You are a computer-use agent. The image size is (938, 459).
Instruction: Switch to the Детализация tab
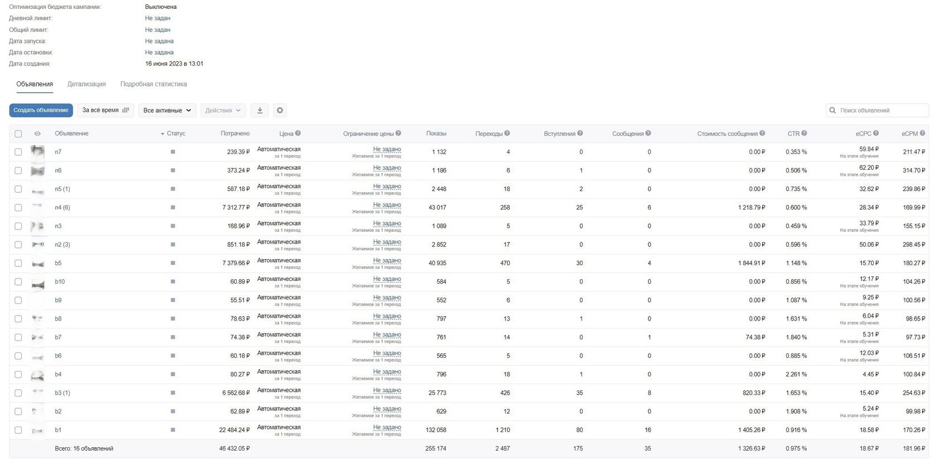tap(87, 84)
